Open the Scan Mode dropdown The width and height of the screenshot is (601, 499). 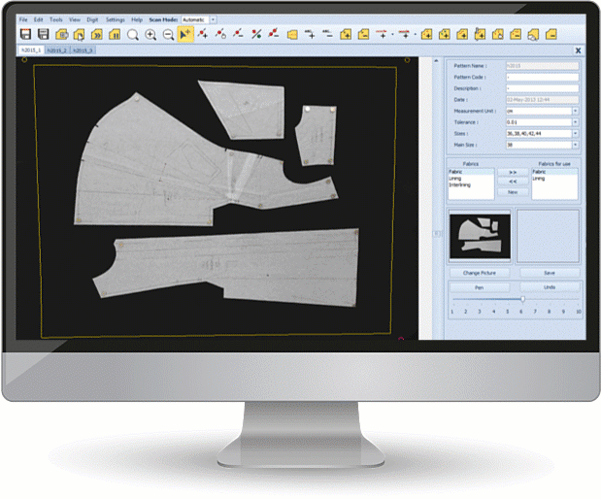click(x=214, y=19)
